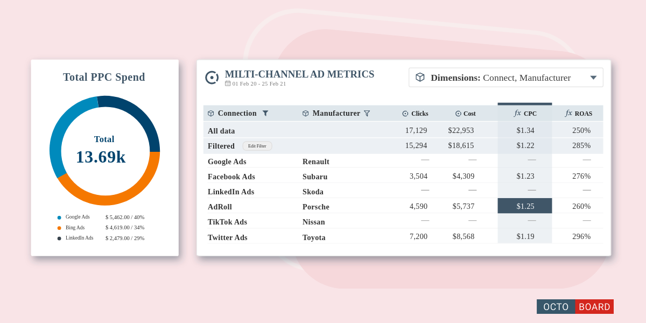The image size is (646, 323).
Task: Click the metric icon beside Clicks header
Action: click(405, 114)
